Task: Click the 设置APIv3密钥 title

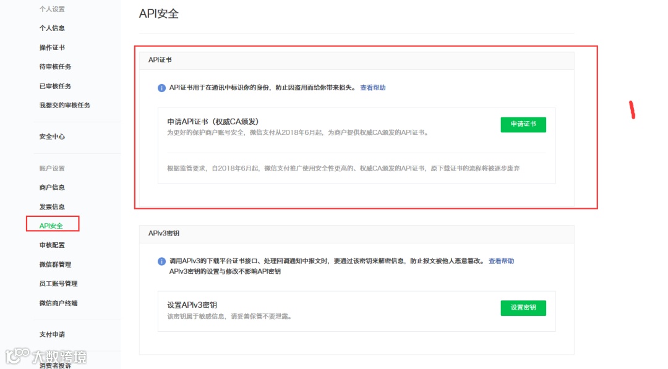Action: 192,305
